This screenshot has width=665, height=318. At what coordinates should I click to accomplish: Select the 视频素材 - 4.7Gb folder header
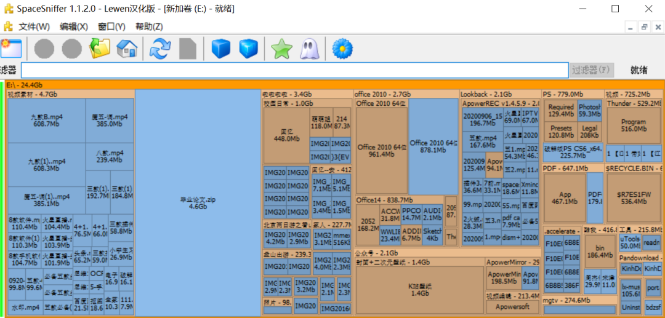coord(70,94)
